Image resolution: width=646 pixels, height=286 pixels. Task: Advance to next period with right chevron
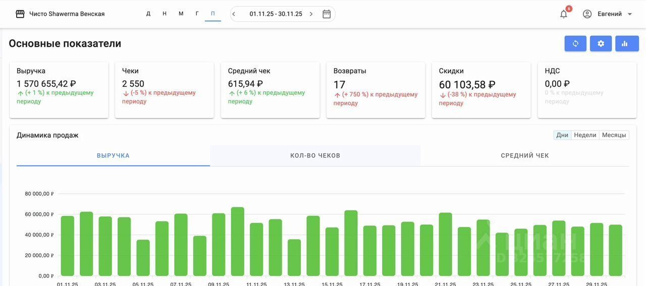point(311,14)
